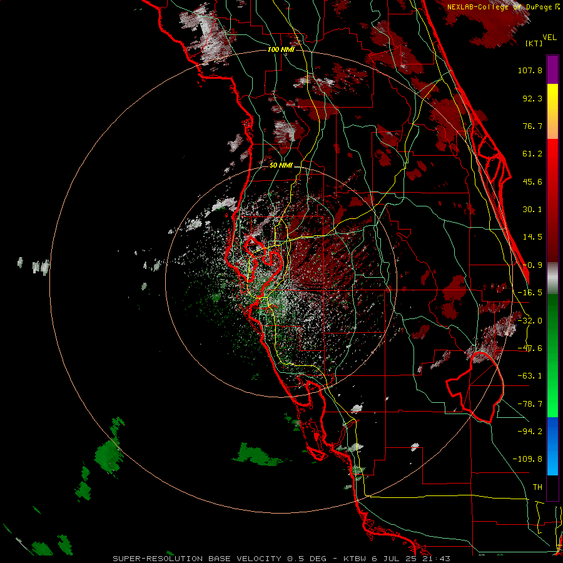
Task: Select the 45.6 legend value
Action: coord(532,181)
